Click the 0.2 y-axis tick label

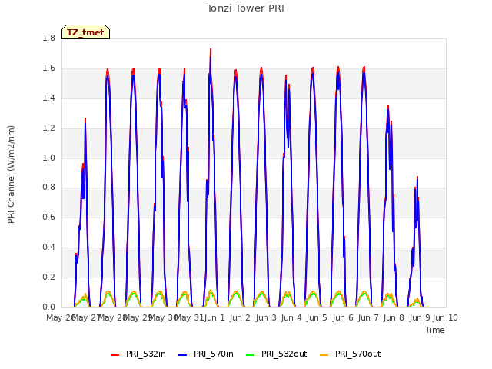point(48,277)
